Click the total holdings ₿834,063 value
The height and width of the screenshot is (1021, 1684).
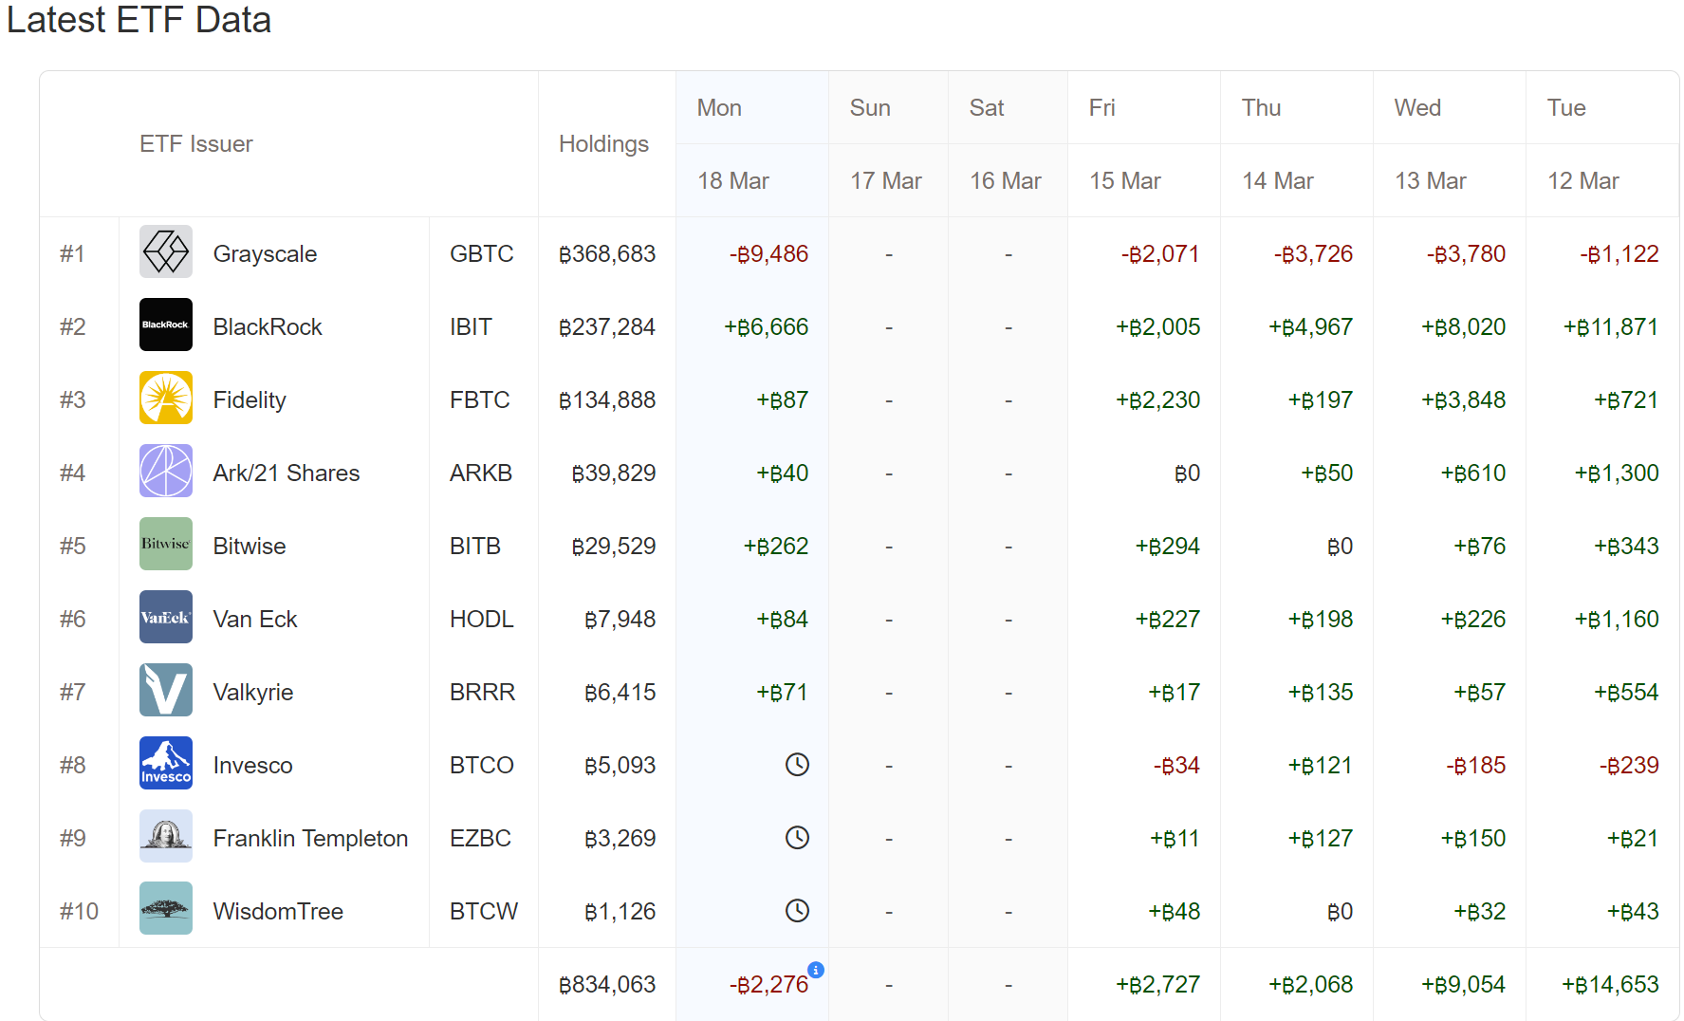click(x=607, y=985)
